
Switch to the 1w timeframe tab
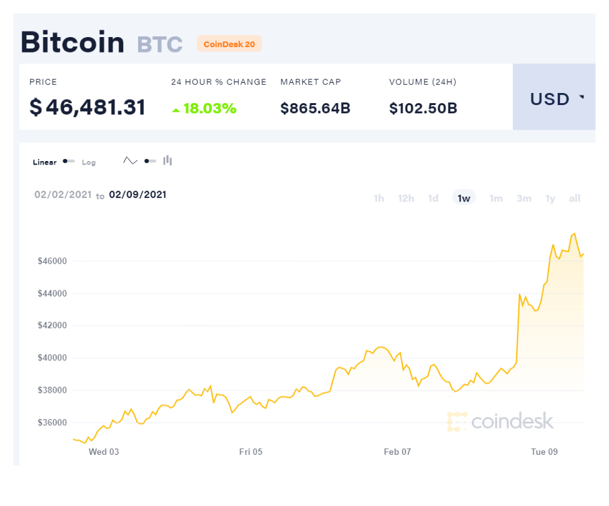pyautogui.click(x=464, y=198)
